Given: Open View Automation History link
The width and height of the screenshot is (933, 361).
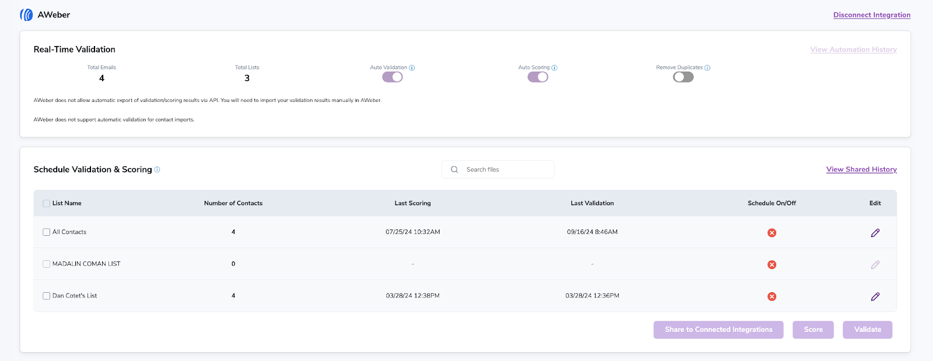Looking at the screenshot, I should (x=854, y=49).
